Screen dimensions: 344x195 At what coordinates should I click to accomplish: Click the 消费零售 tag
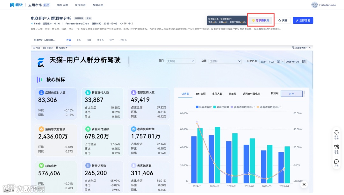pyautogui.click(x=79, y=18)
